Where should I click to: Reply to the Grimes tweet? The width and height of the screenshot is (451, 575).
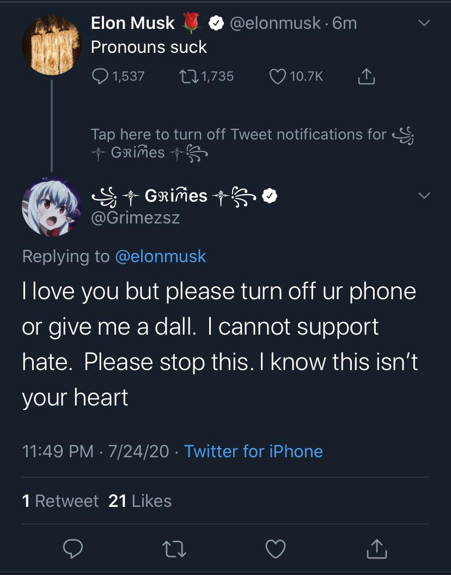pos(72,549)
